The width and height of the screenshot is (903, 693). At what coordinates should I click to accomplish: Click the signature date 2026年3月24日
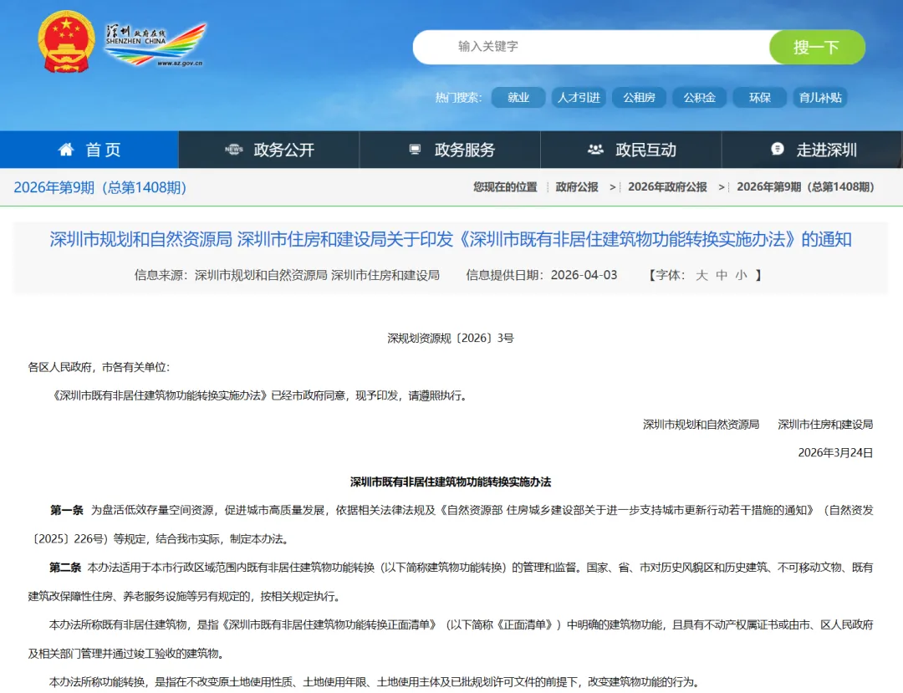pyautogui.click(x=835, y=453)
